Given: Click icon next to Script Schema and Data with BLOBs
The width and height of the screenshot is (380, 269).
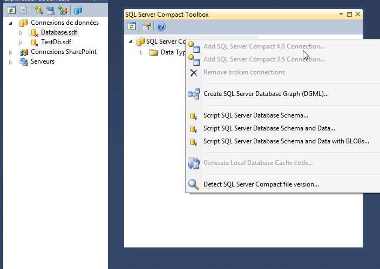Looking at the screenshot, I should pyautogui.click(x=193, y=142).
